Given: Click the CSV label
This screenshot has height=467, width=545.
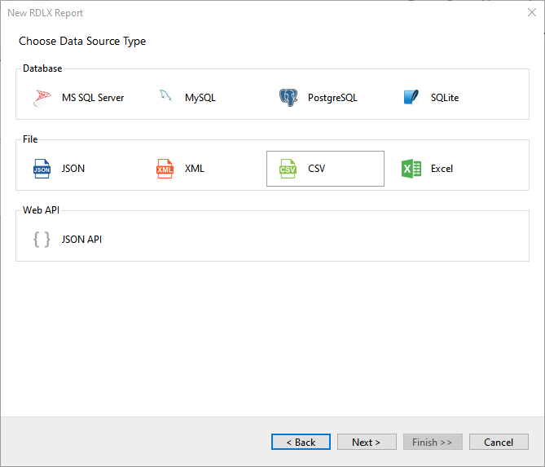Looking at the screenshot, I should coord(316,169).
